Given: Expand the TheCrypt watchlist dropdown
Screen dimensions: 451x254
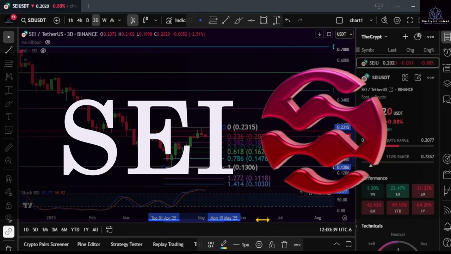Looking at the screenshot, I should pos(374,37).
